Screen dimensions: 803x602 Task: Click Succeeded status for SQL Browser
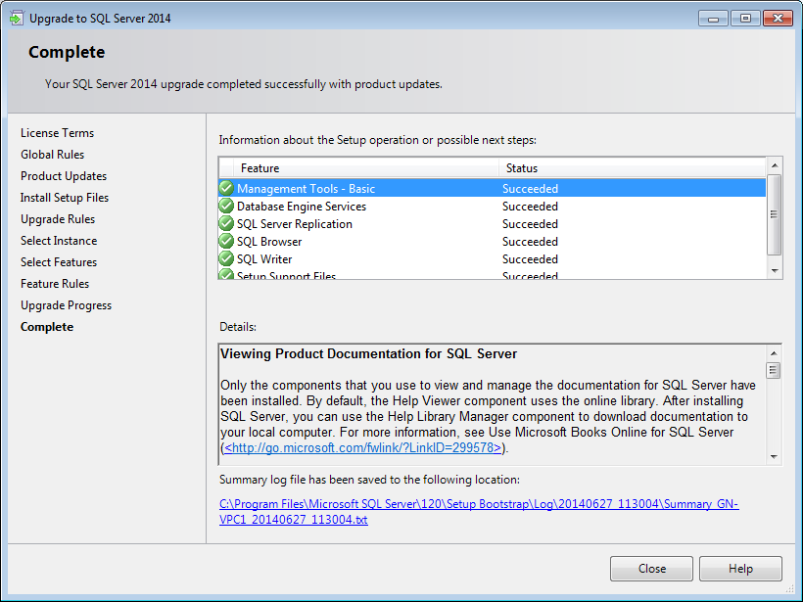coord(530,241)
